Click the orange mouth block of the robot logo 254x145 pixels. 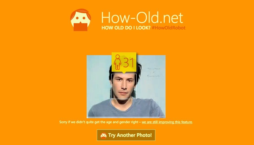[x=81, y=27]
